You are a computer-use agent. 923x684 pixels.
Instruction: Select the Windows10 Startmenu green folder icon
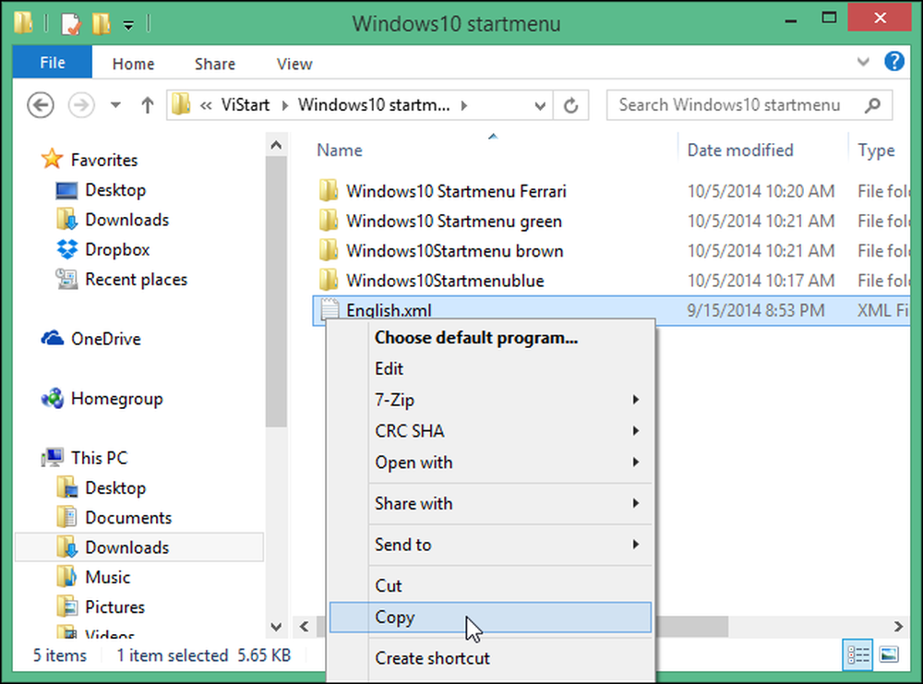coord(329,221)
